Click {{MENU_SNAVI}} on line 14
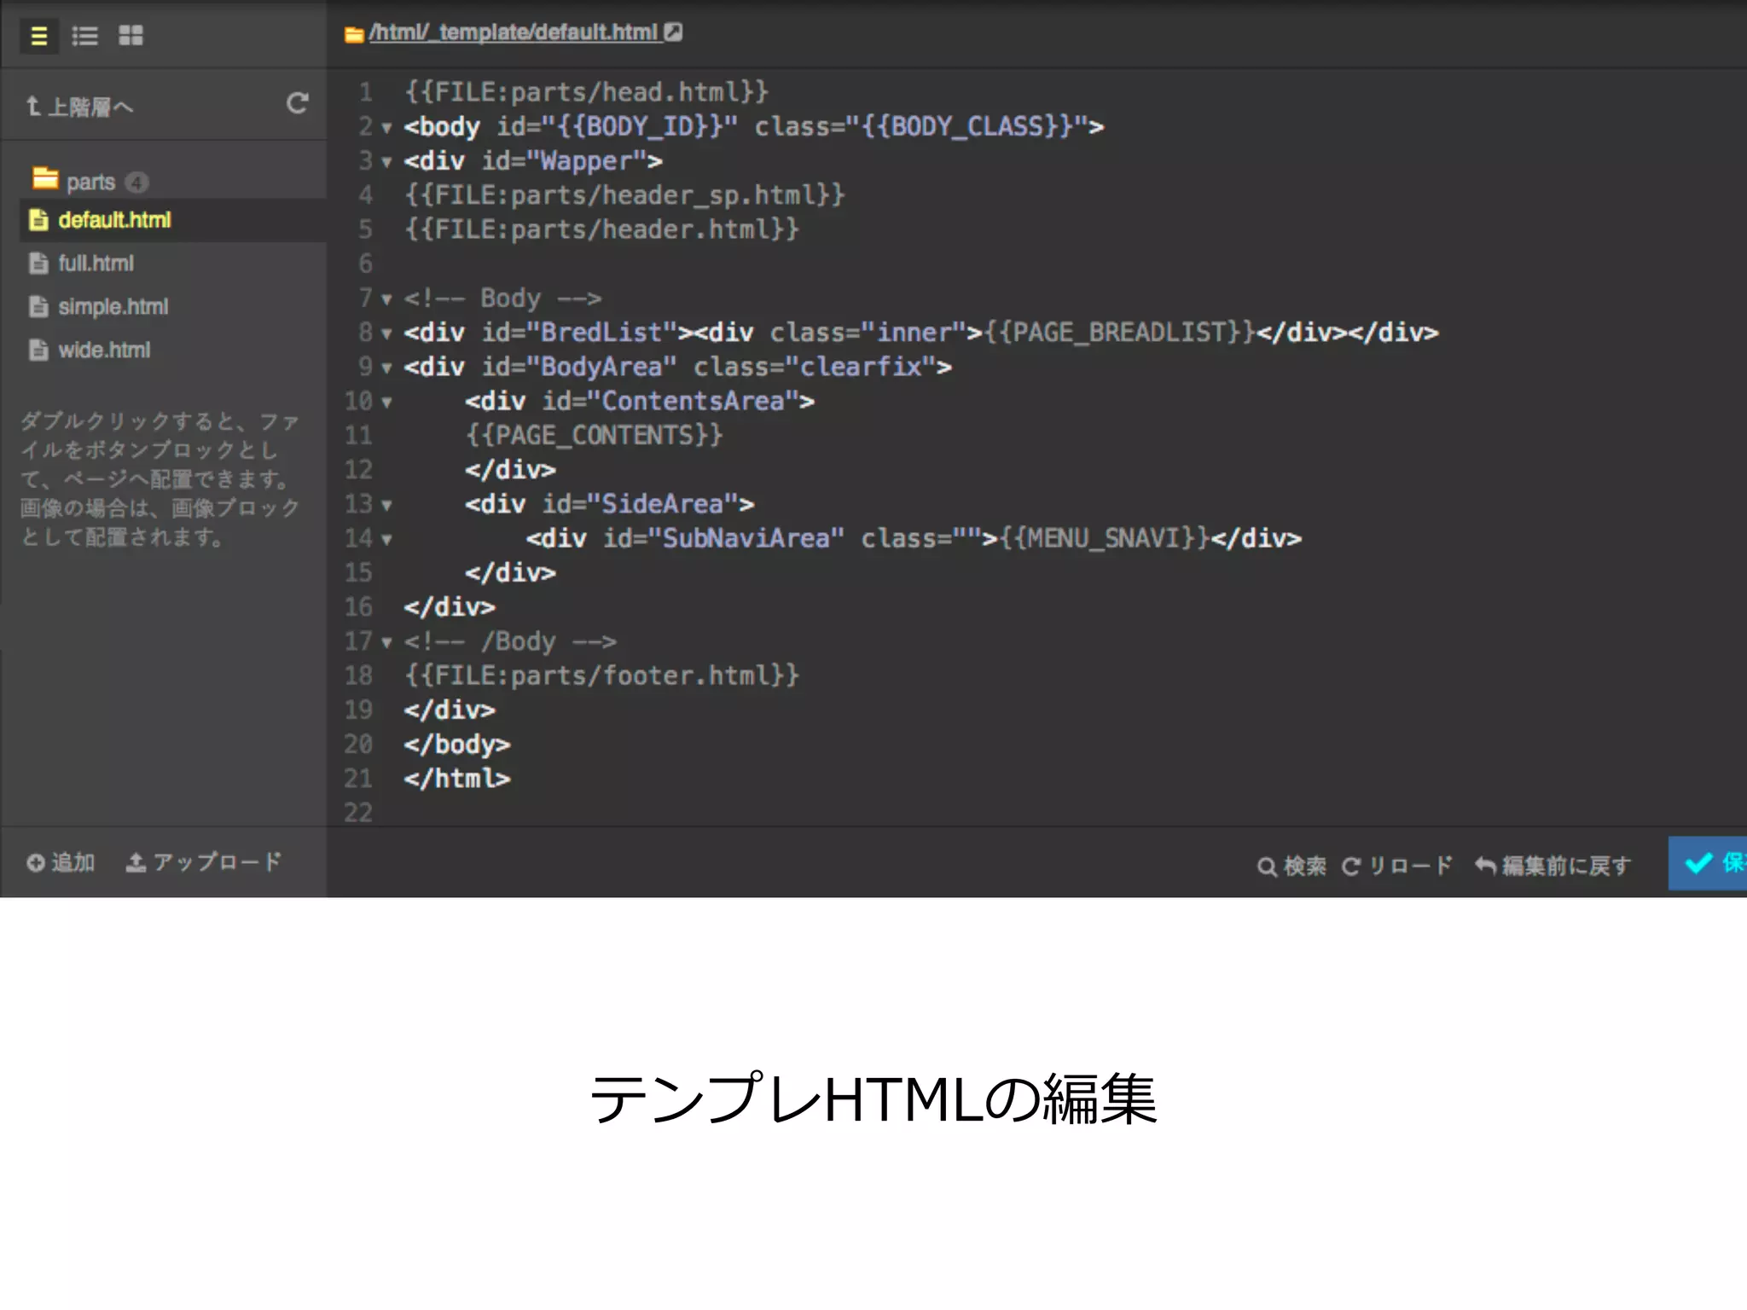The height and width of the screenshot is (1310, 1747). click(1104, 538)
